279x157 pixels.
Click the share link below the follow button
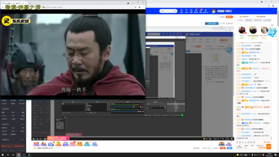(x=222, y=23)
